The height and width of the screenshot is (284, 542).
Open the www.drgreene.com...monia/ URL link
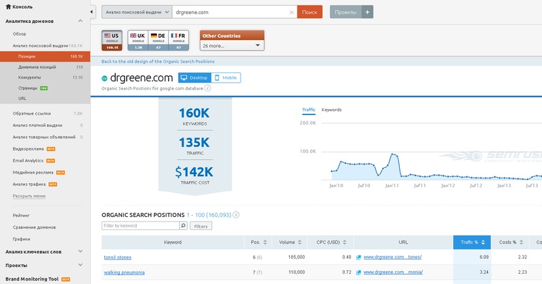point(393,272)
